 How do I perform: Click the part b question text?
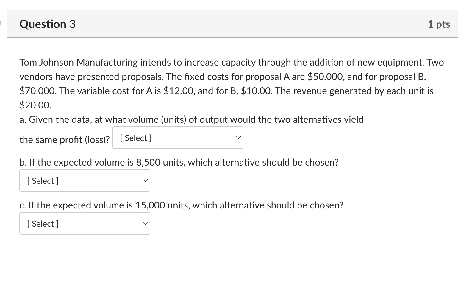tap(179, 162)
